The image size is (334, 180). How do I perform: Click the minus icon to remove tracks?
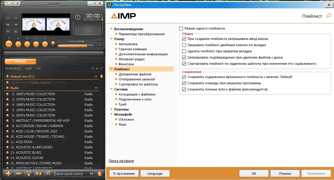click(18, 174)
